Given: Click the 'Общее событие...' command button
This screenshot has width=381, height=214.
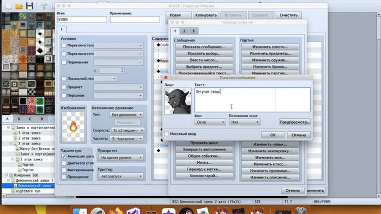Looking at the screenshot, I should (x=204, y=156).
